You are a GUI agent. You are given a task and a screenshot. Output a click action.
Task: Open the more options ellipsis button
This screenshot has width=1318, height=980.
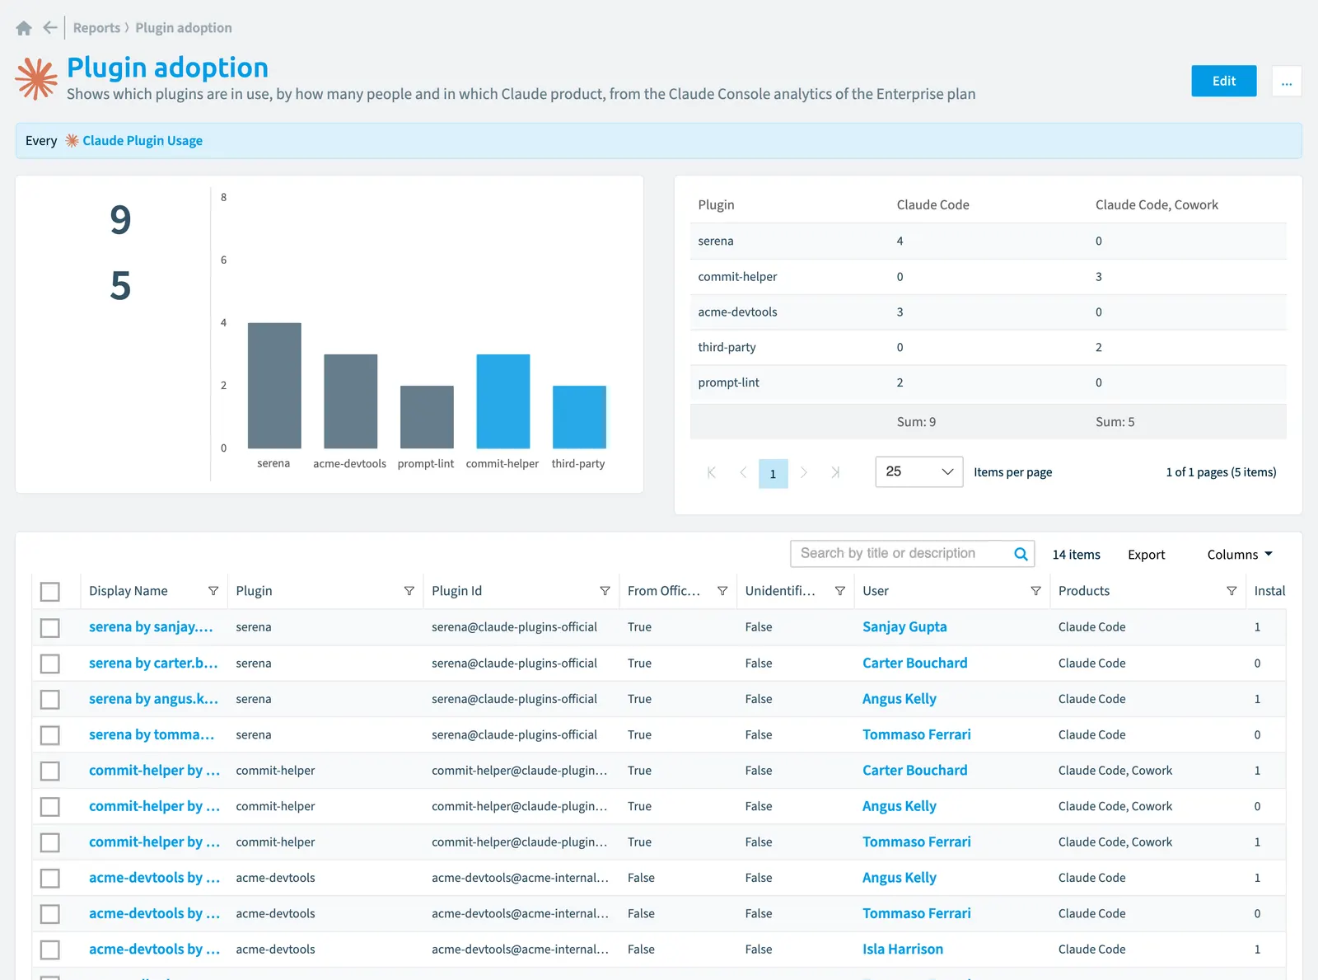point(1286,81)
